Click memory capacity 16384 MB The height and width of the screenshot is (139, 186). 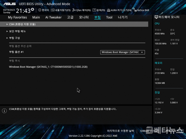[x=160, y=83]
